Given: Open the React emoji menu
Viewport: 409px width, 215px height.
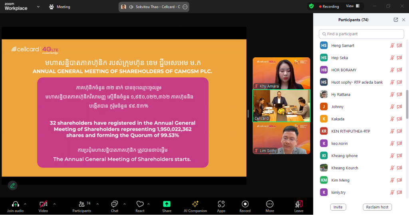Looking at the screenshot, I should click(x=140, y=205).
